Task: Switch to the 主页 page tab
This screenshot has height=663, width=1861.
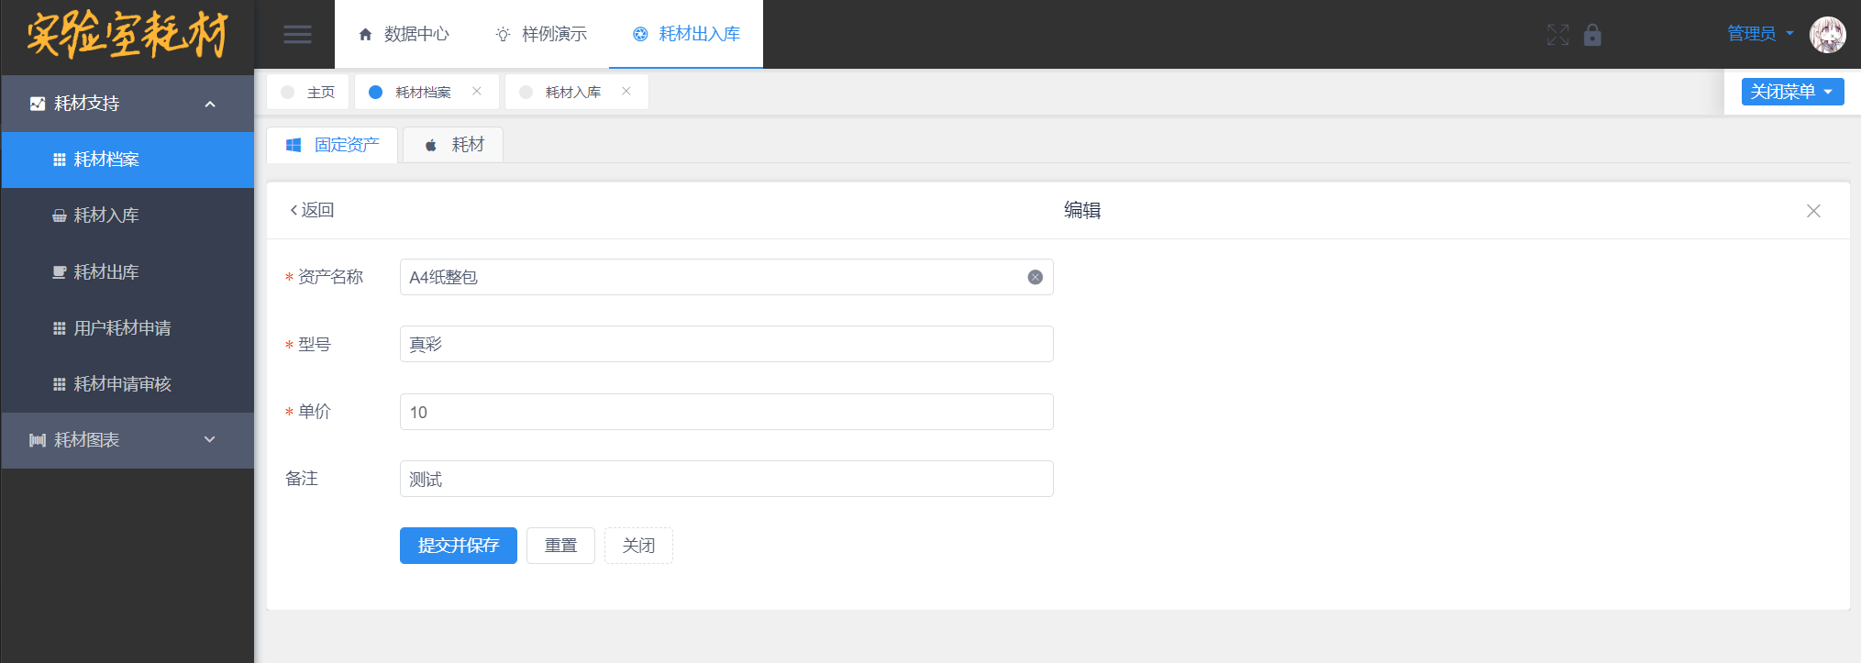Action: [308, 92]
